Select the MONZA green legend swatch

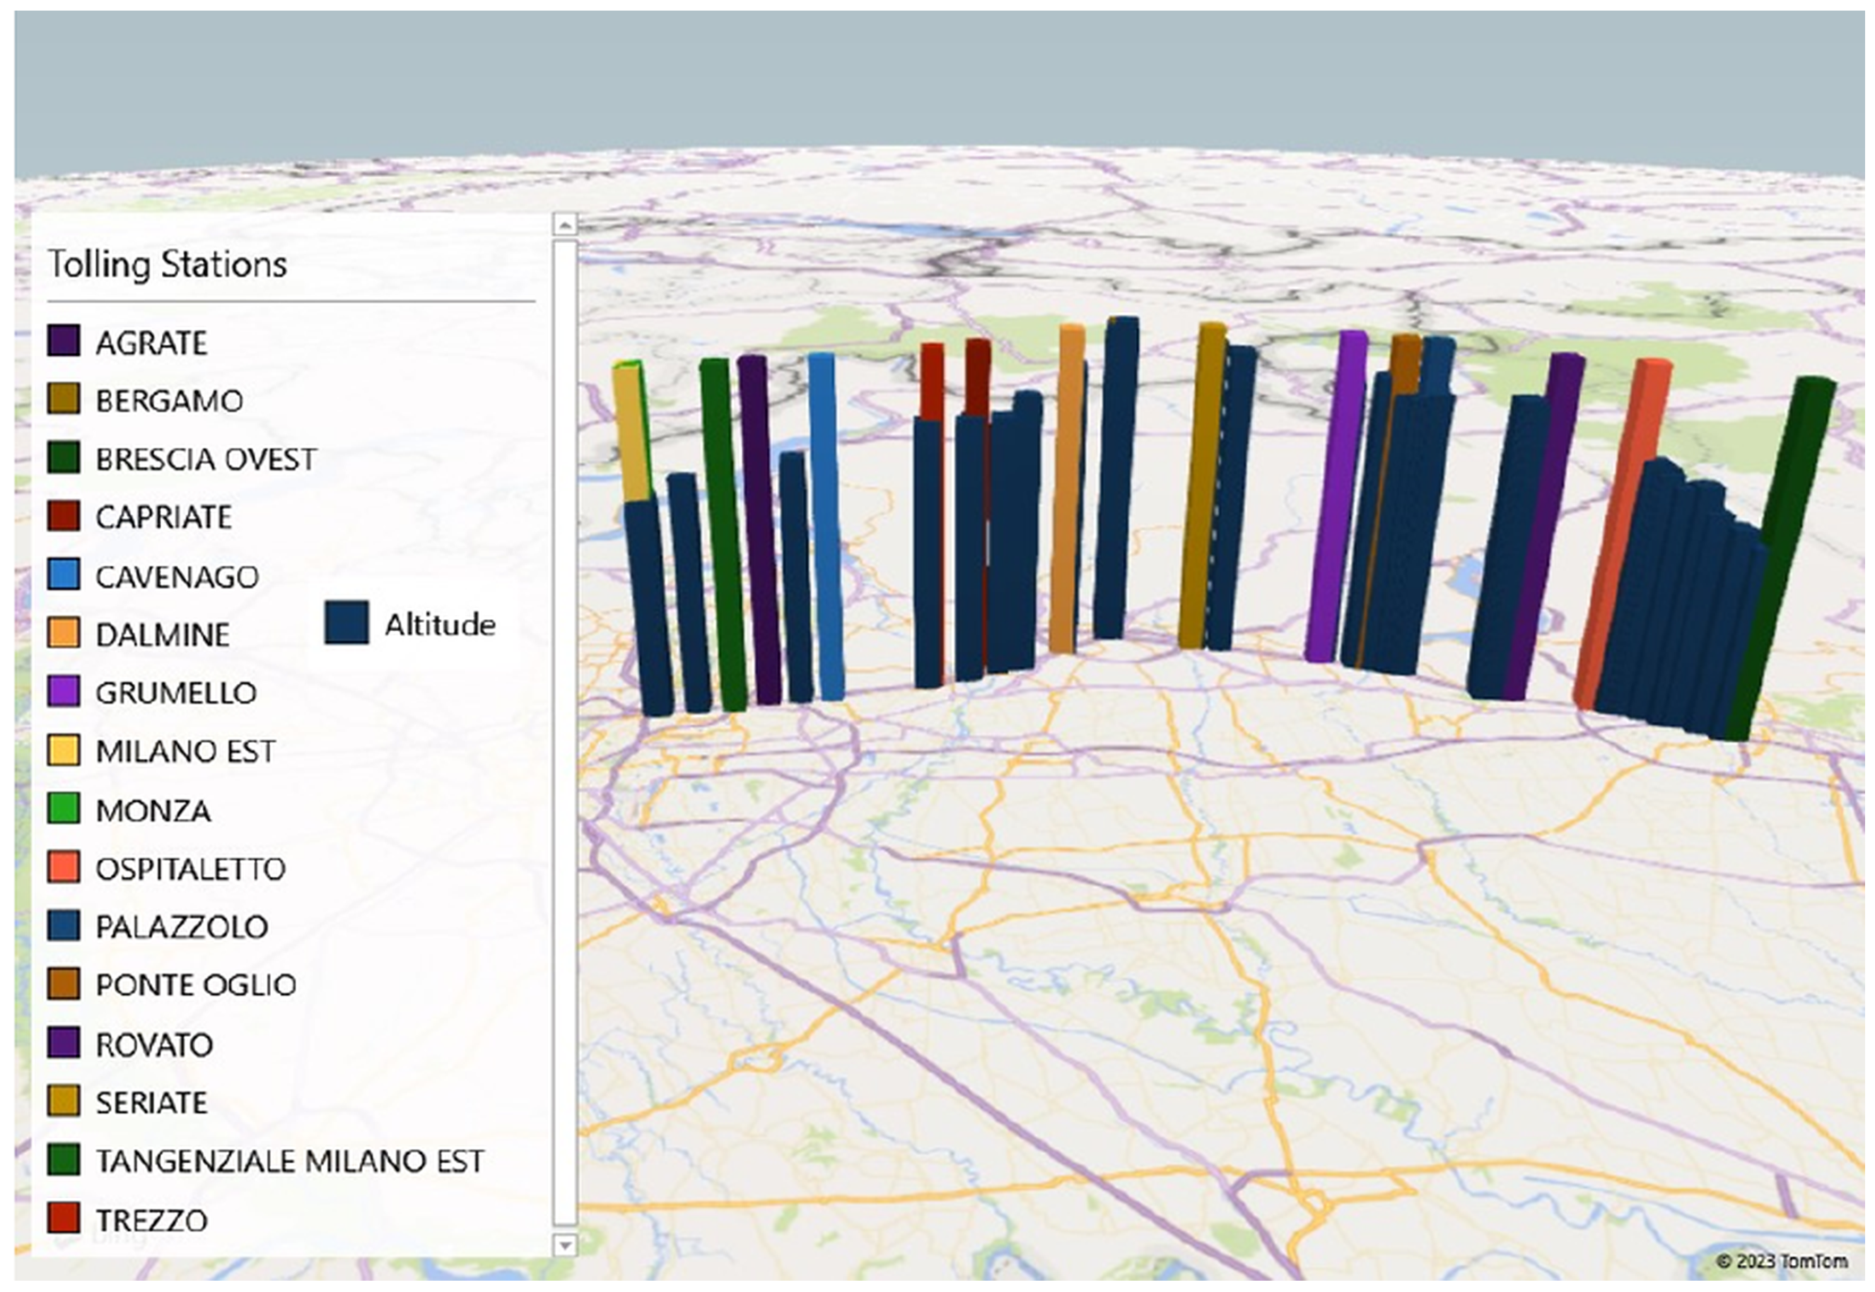pyautogui.click(x=64, y=809)
